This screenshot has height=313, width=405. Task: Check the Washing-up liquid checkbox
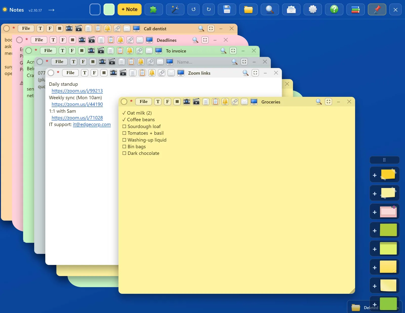point(124,140)
